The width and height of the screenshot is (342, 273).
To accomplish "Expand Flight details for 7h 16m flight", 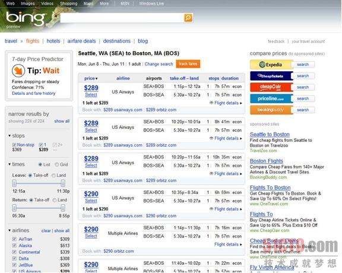I will pyautogui.click(x=228, y=245).
